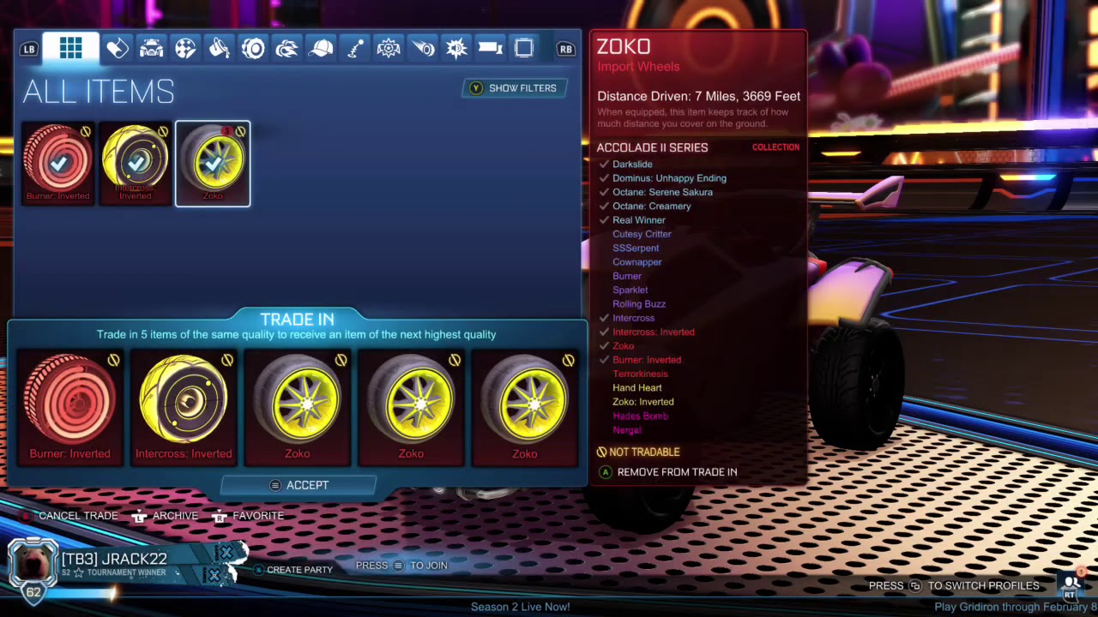This screenshot has width=1098, height=617.
Task: Click Terrorkinesis list entry
Action: (640, 374)
